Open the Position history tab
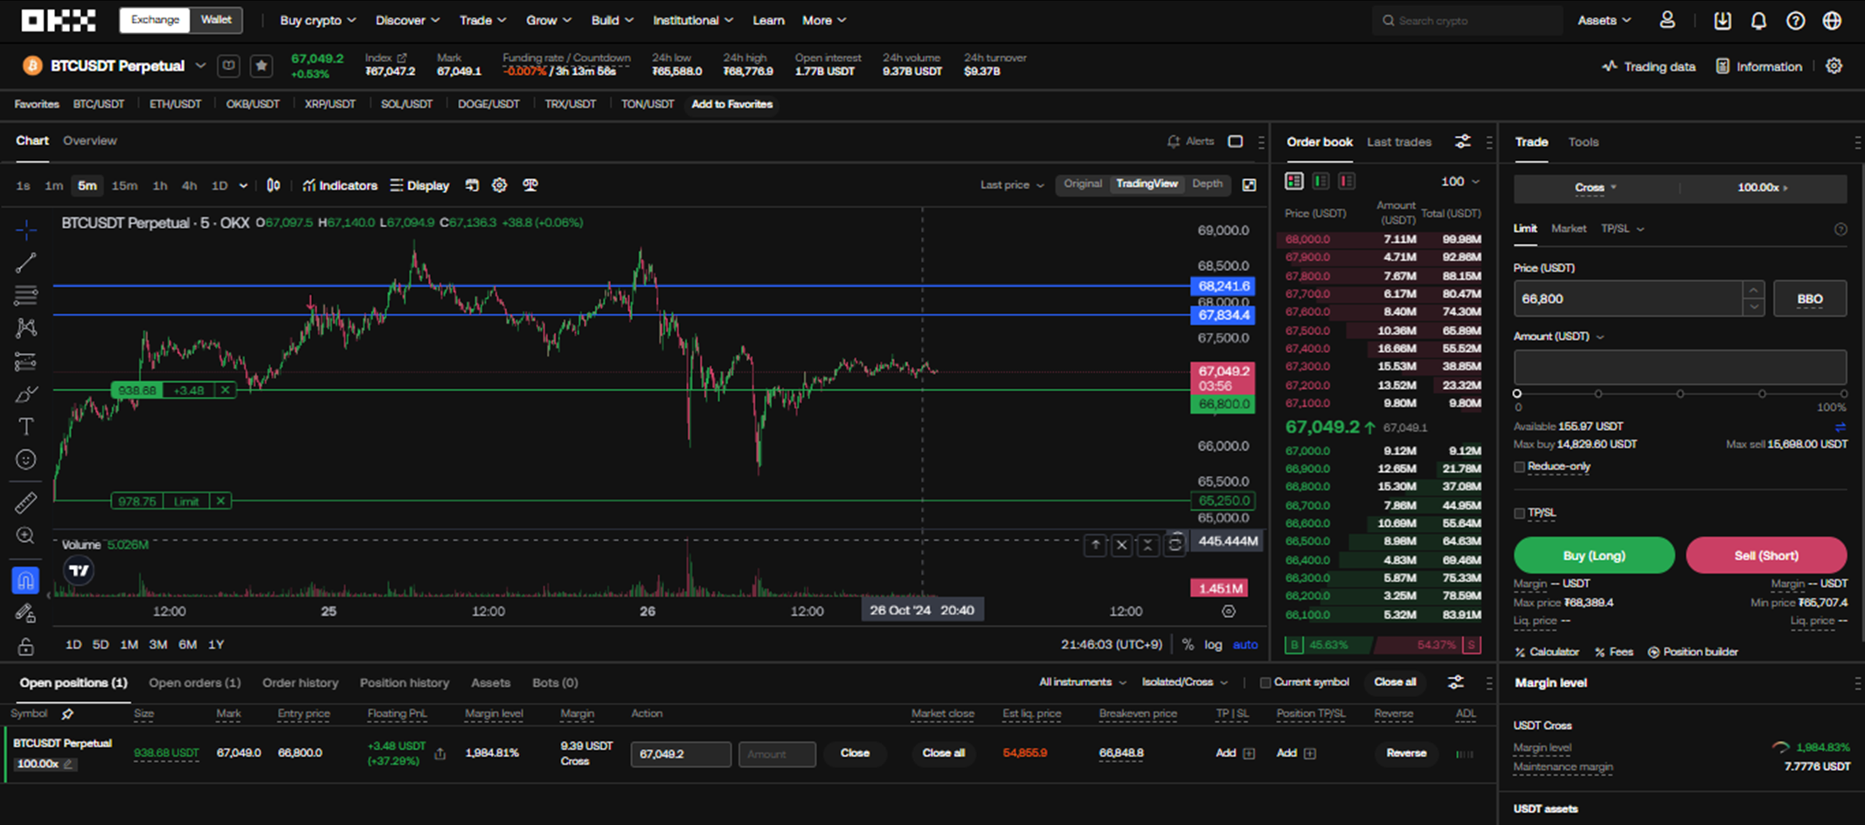This screenshot has height=825, width=1865. coord(404,683)
